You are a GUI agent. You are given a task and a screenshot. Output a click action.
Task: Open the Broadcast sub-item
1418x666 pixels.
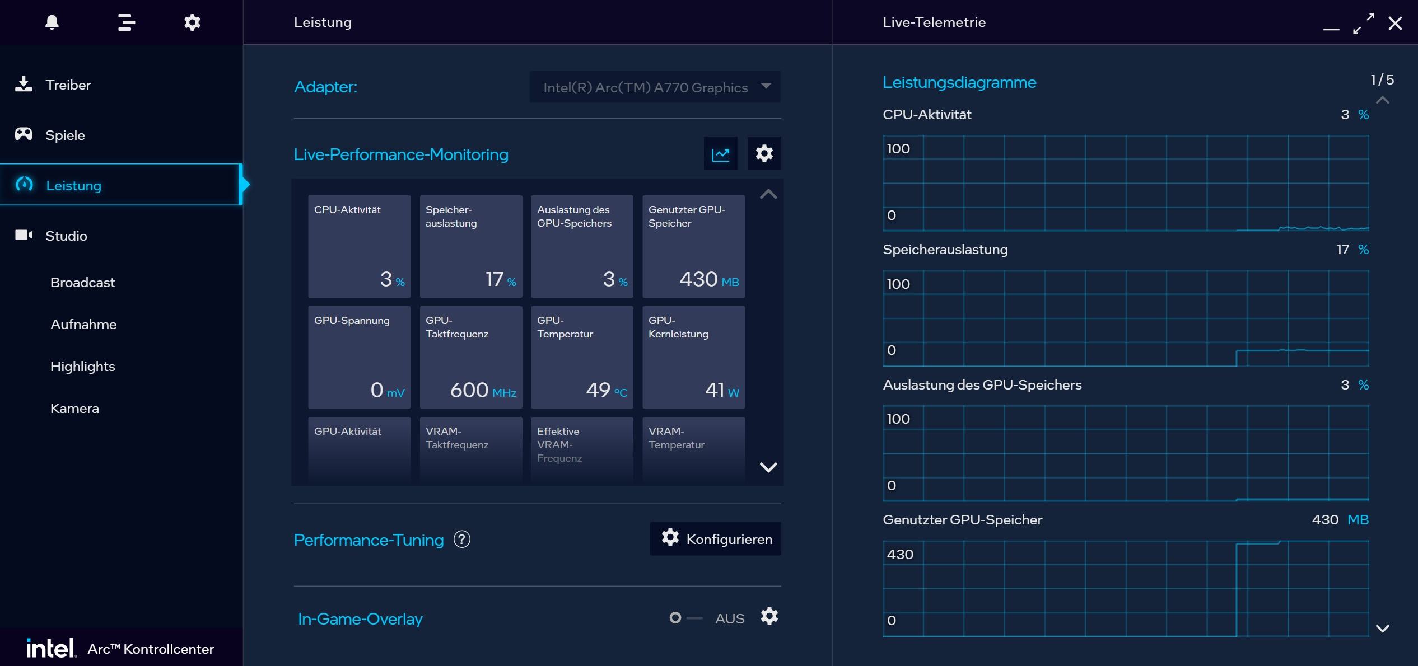click(82, 283)
